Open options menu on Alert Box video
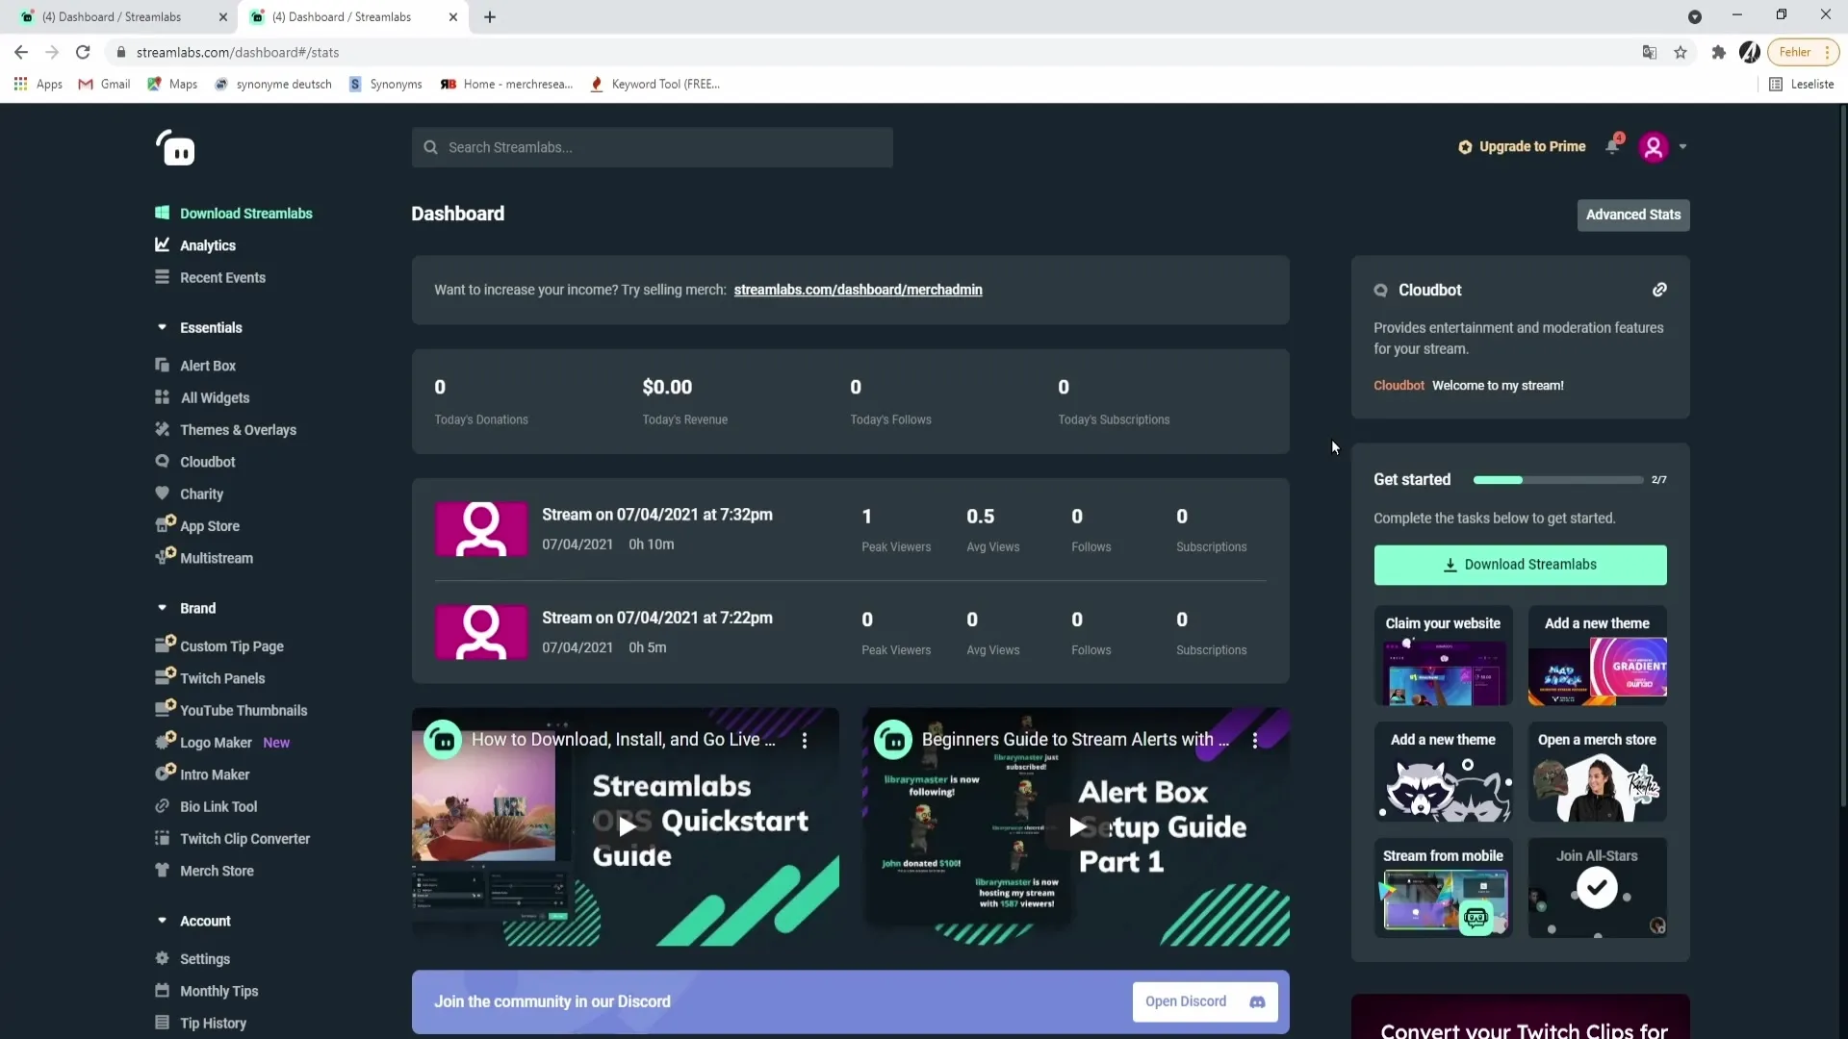Image resolution: width=1848 pixels, height=1039 pixels. [x=1255, y=740]
